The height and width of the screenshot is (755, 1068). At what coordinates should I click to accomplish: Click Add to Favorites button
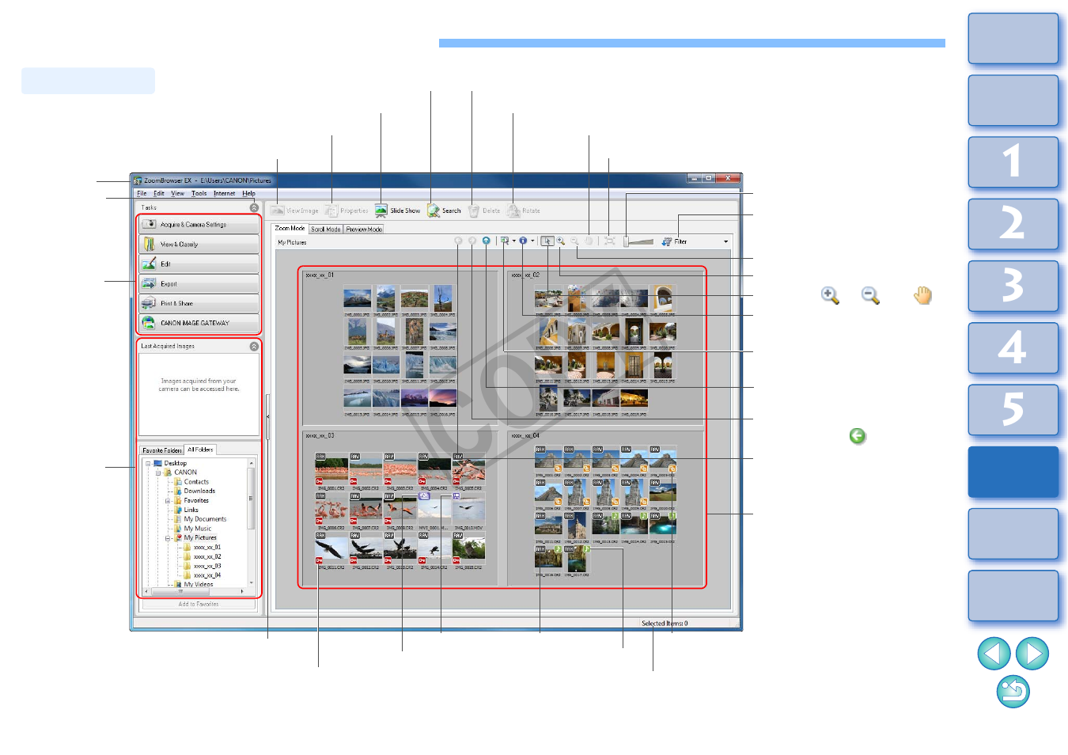[x=199, y=604]
